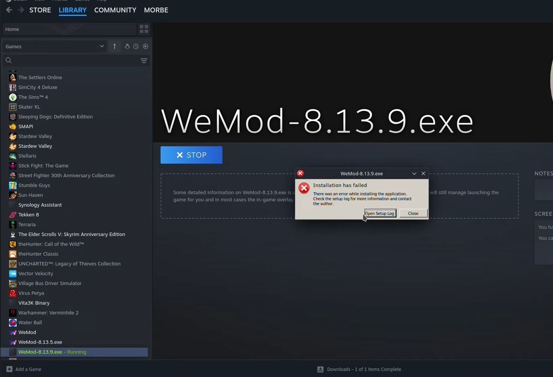Viewport: 553px width, 377px height.
Task: Select Synology Assistant entry
Action: [40, 205]
